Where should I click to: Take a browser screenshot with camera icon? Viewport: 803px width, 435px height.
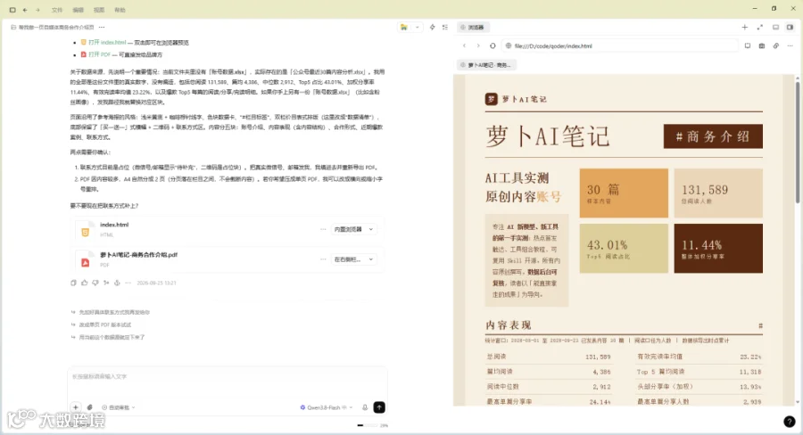click(x=762, y=45)
